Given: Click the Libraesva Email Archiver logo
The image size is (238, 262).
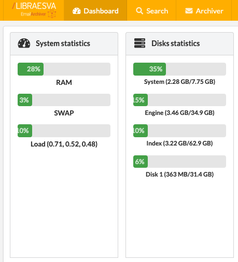Looking at the screenshot, I should [x=34, y=10].
